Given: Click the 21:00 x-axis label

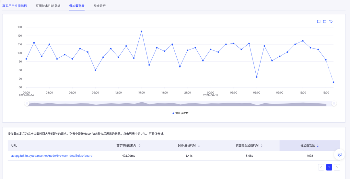Looking at the screenshot, I should point(188,92).
